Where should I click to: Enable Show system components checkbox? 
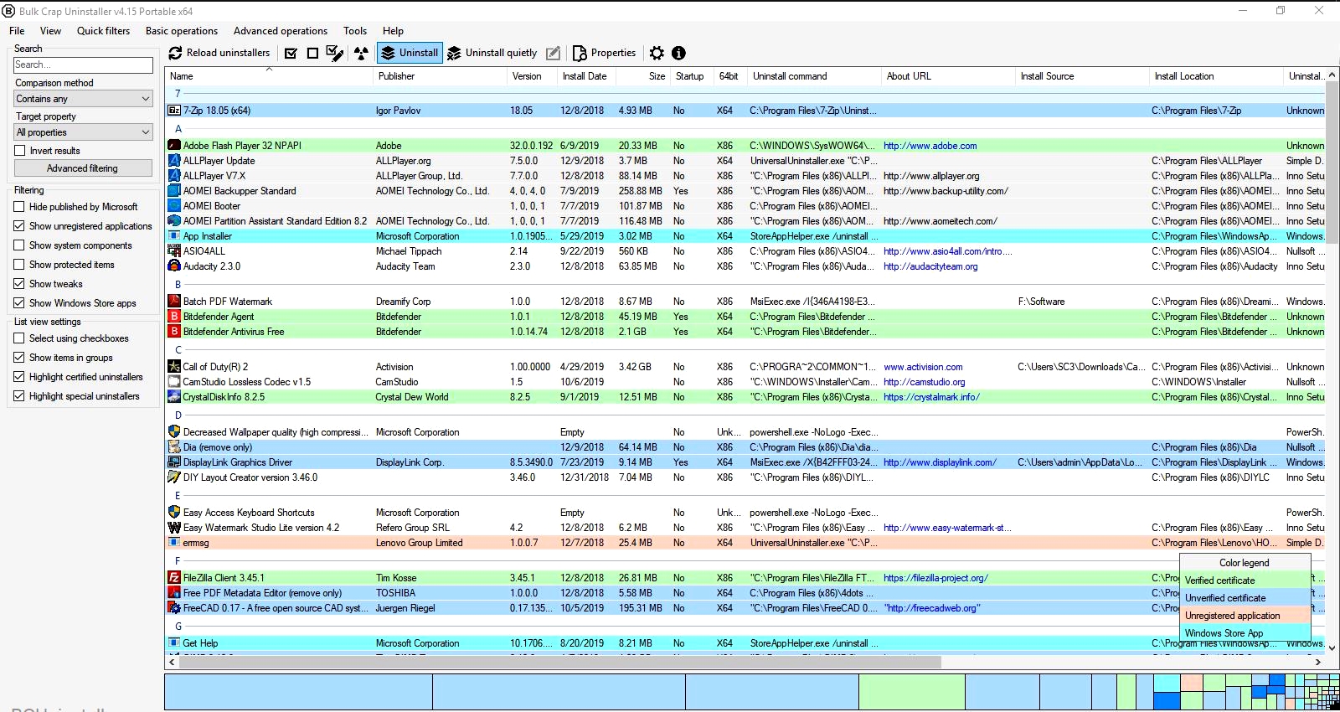click(x=19, y=245)
